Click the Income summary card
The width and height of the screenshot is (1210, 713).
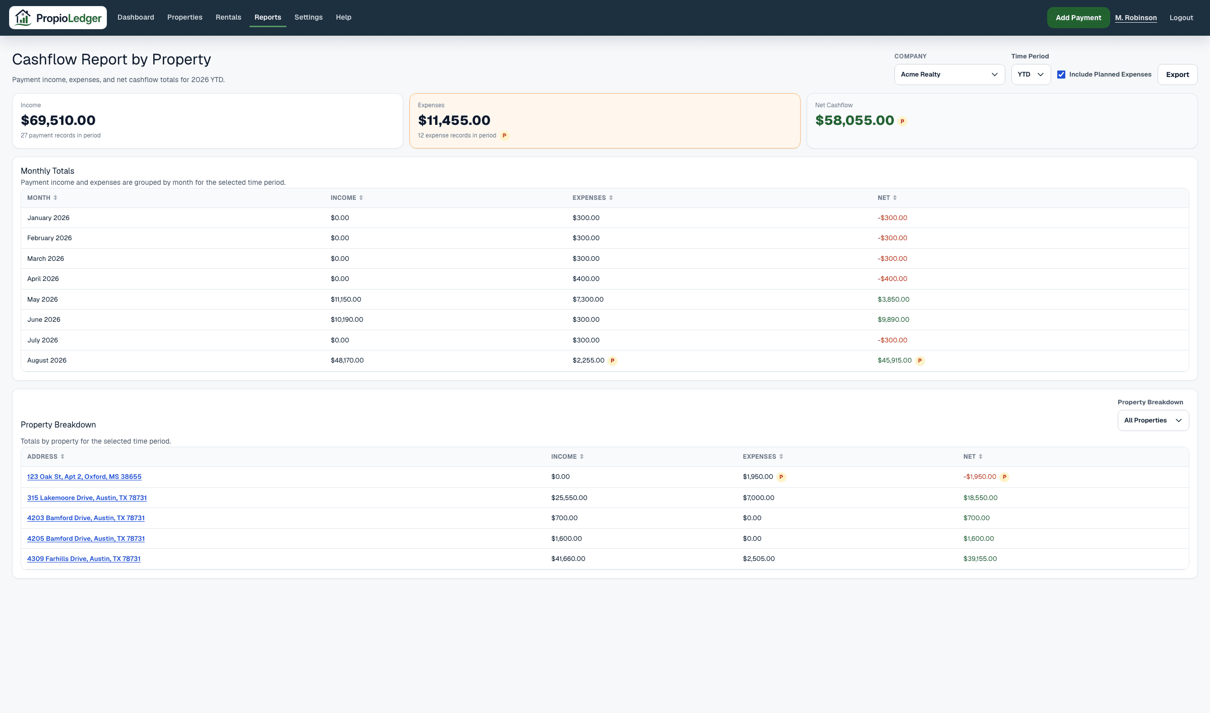tap(208, 121)
